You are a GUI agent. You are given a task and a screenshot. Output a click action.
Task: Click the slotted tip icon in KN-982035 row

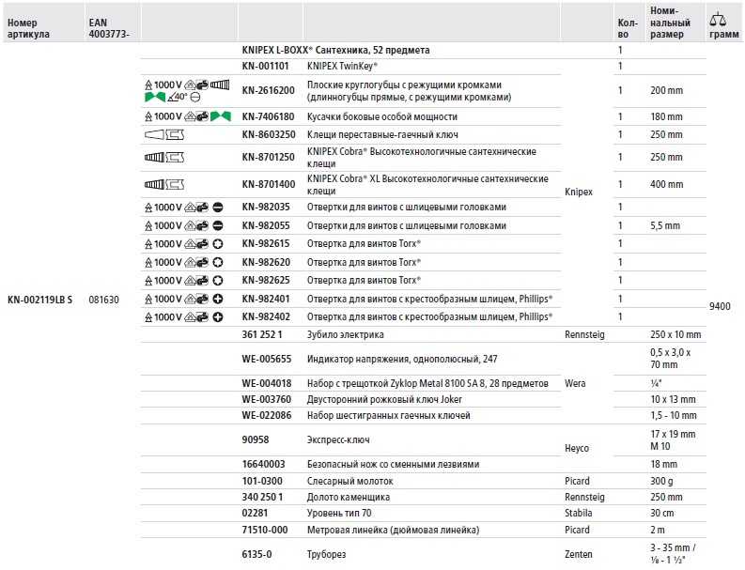tap(218, 208)
